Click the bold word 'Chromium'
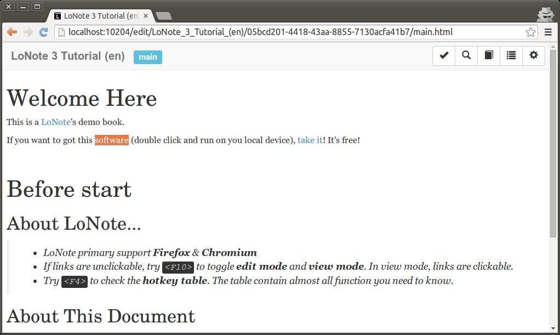560x335 pixels. pyautogui.click(x=229, y=253)
